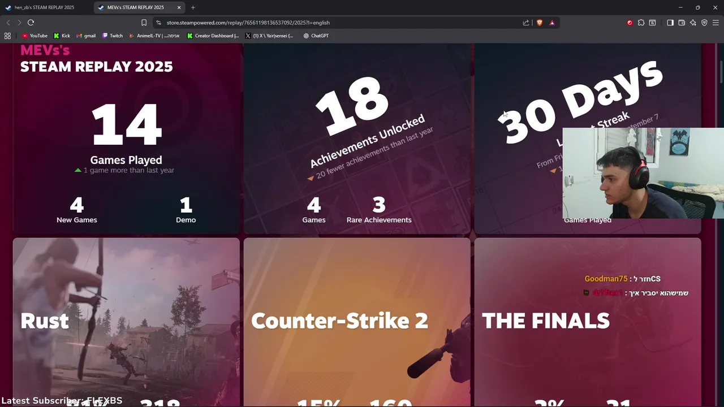Image resolution: width=724 pixels, height=407 pixels.
Task: Open Brave Rewards triangle icon
Action: point(552,23)
